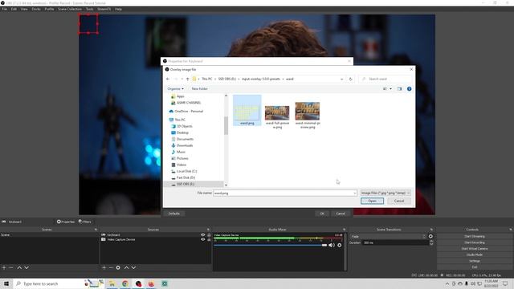Open File Explorer from taskbar
This screenshot has height=289, width=514.
point(112,283)
